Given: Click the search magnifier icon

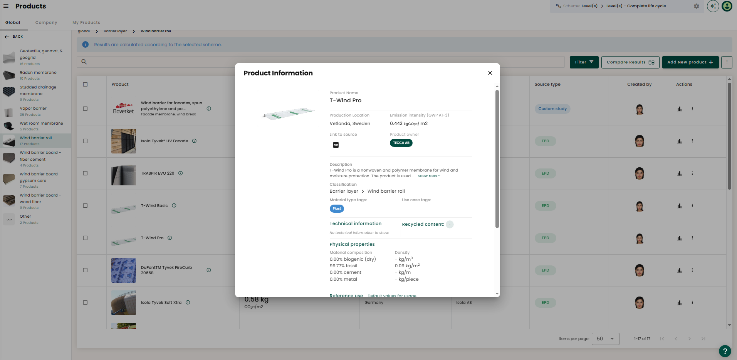Looking at the screenshot, I should [x=84, y=62].
